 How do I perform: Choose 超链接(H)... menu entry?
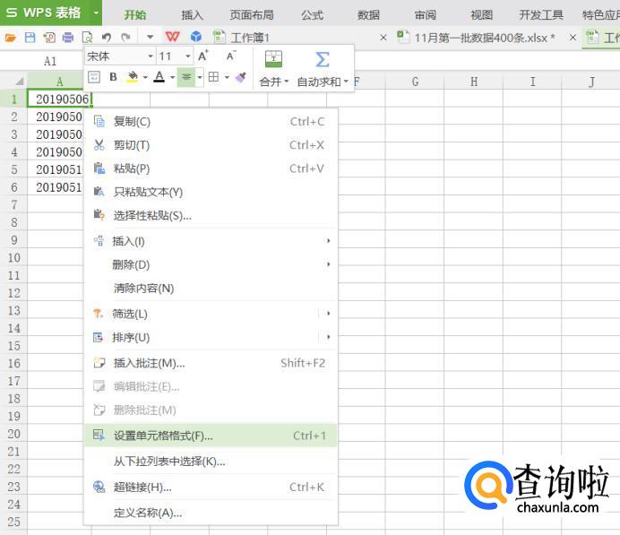[211, 488]
